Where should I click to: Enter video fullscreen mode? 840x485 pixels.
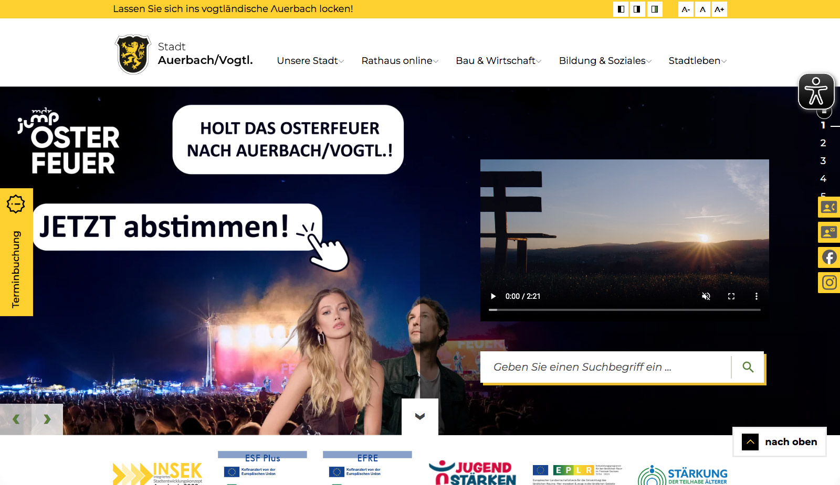(x=731, y=296)
